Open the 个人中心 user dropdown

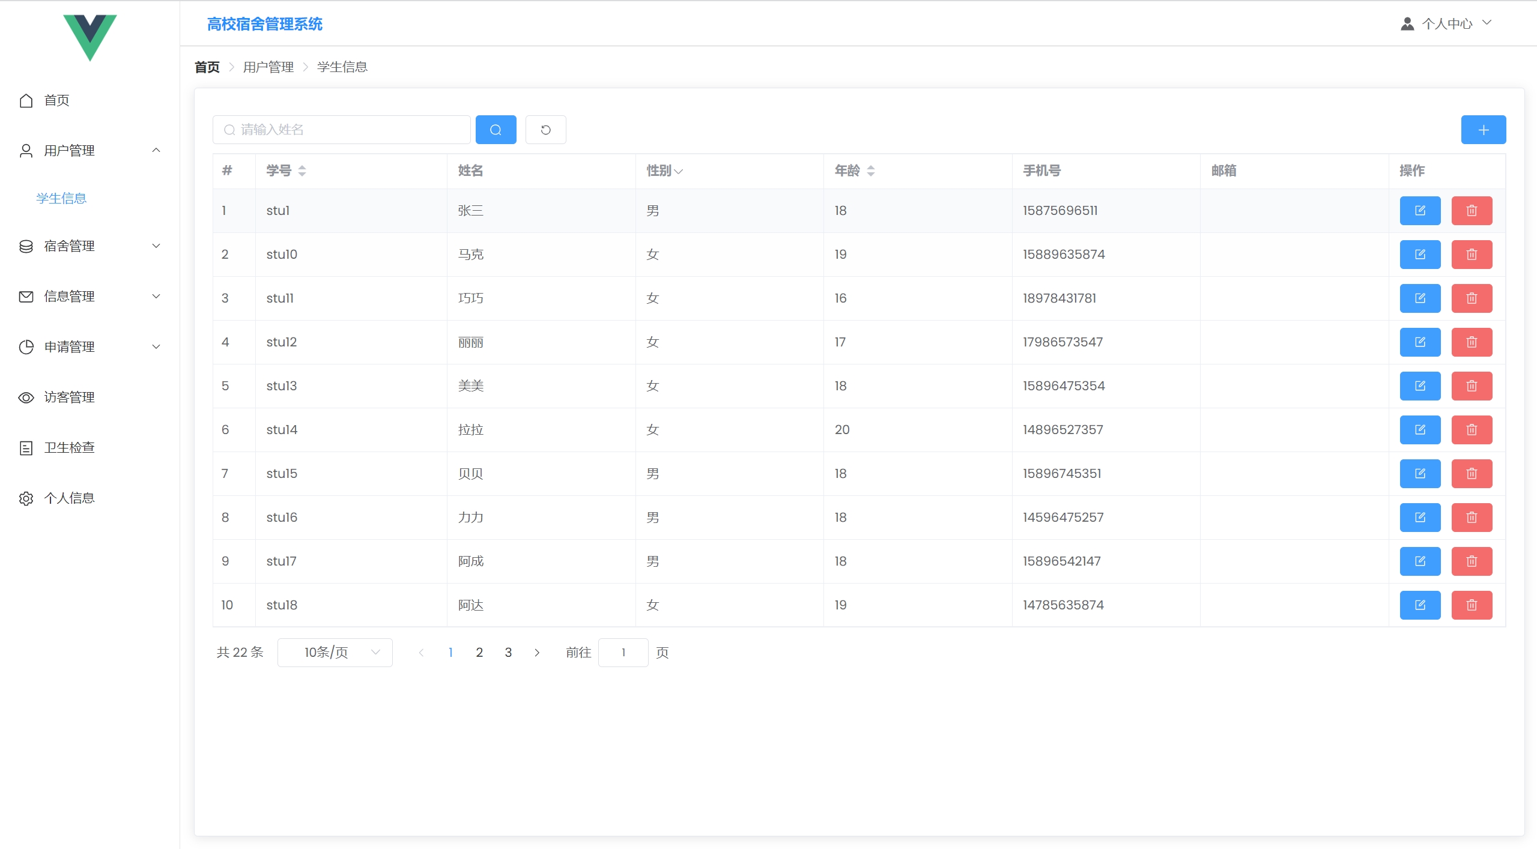click(1446, 23)
